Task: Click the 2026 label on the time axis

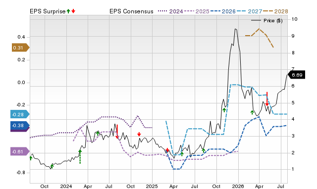Action: (238, 186)
